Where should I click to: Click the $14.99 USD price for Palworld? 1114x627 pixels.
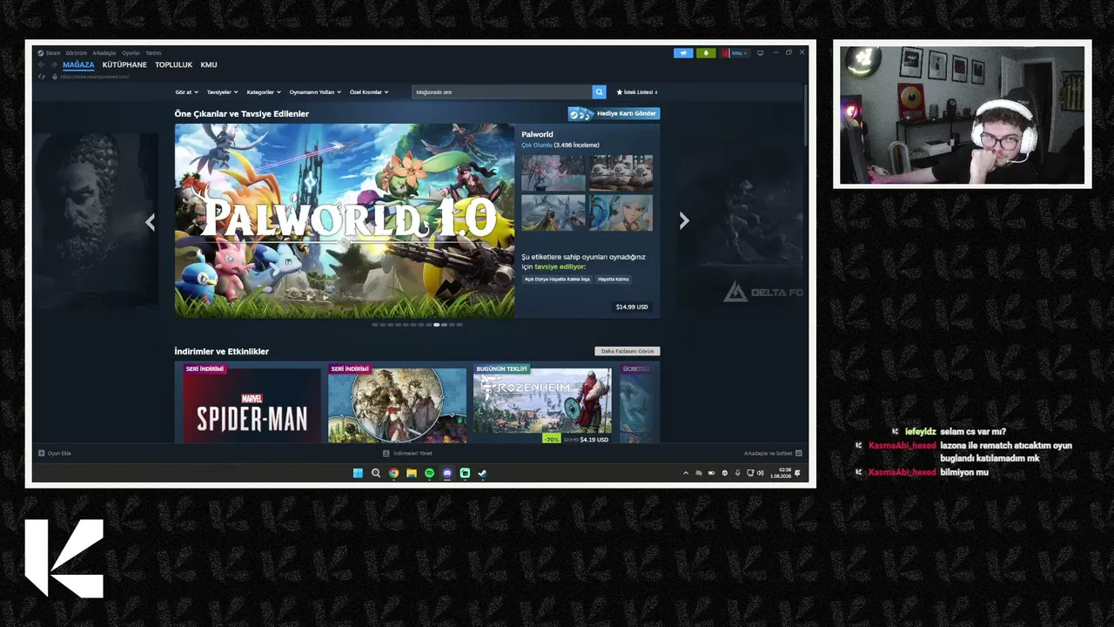click(632, 307)
